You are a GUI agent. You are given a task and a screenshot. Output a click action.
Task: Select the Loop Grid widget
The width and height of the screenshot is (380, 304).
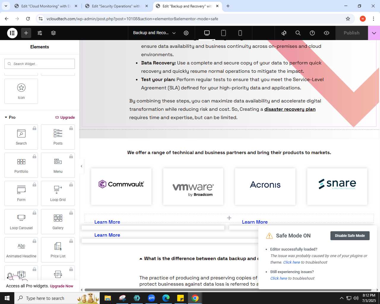point(58,193)
